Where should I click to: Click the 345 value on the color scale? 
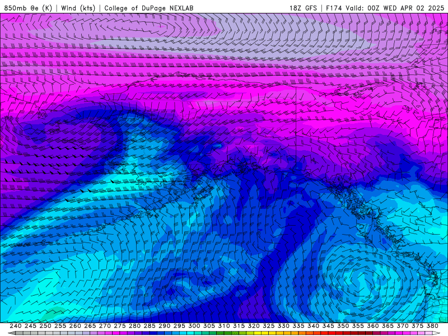tap(328, 326)
